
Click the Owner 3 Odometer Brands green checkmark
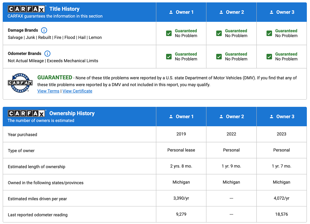coord(269,57)
